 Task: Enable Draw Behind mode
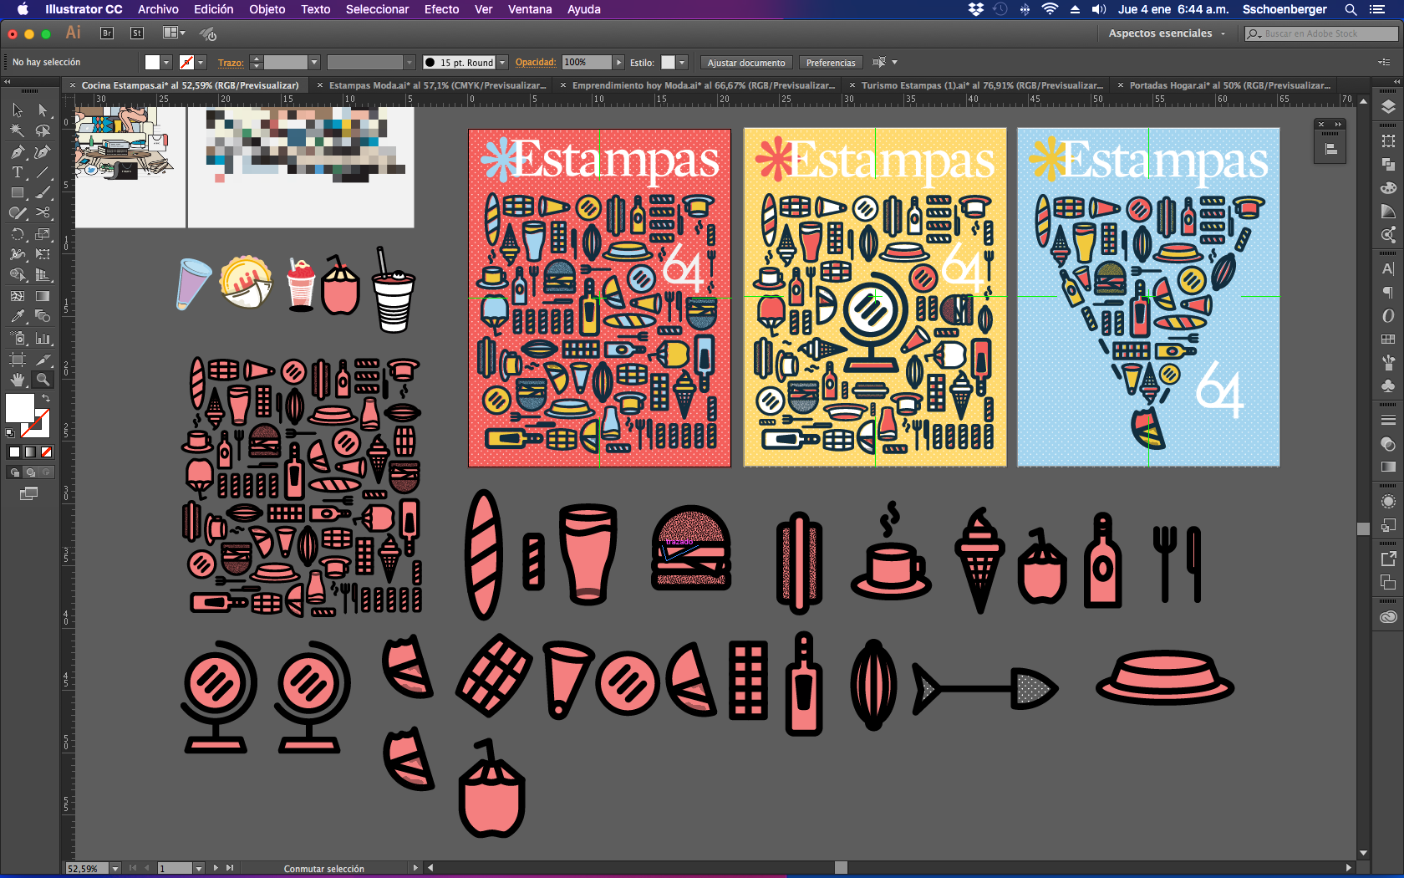(x=31, y=472)
